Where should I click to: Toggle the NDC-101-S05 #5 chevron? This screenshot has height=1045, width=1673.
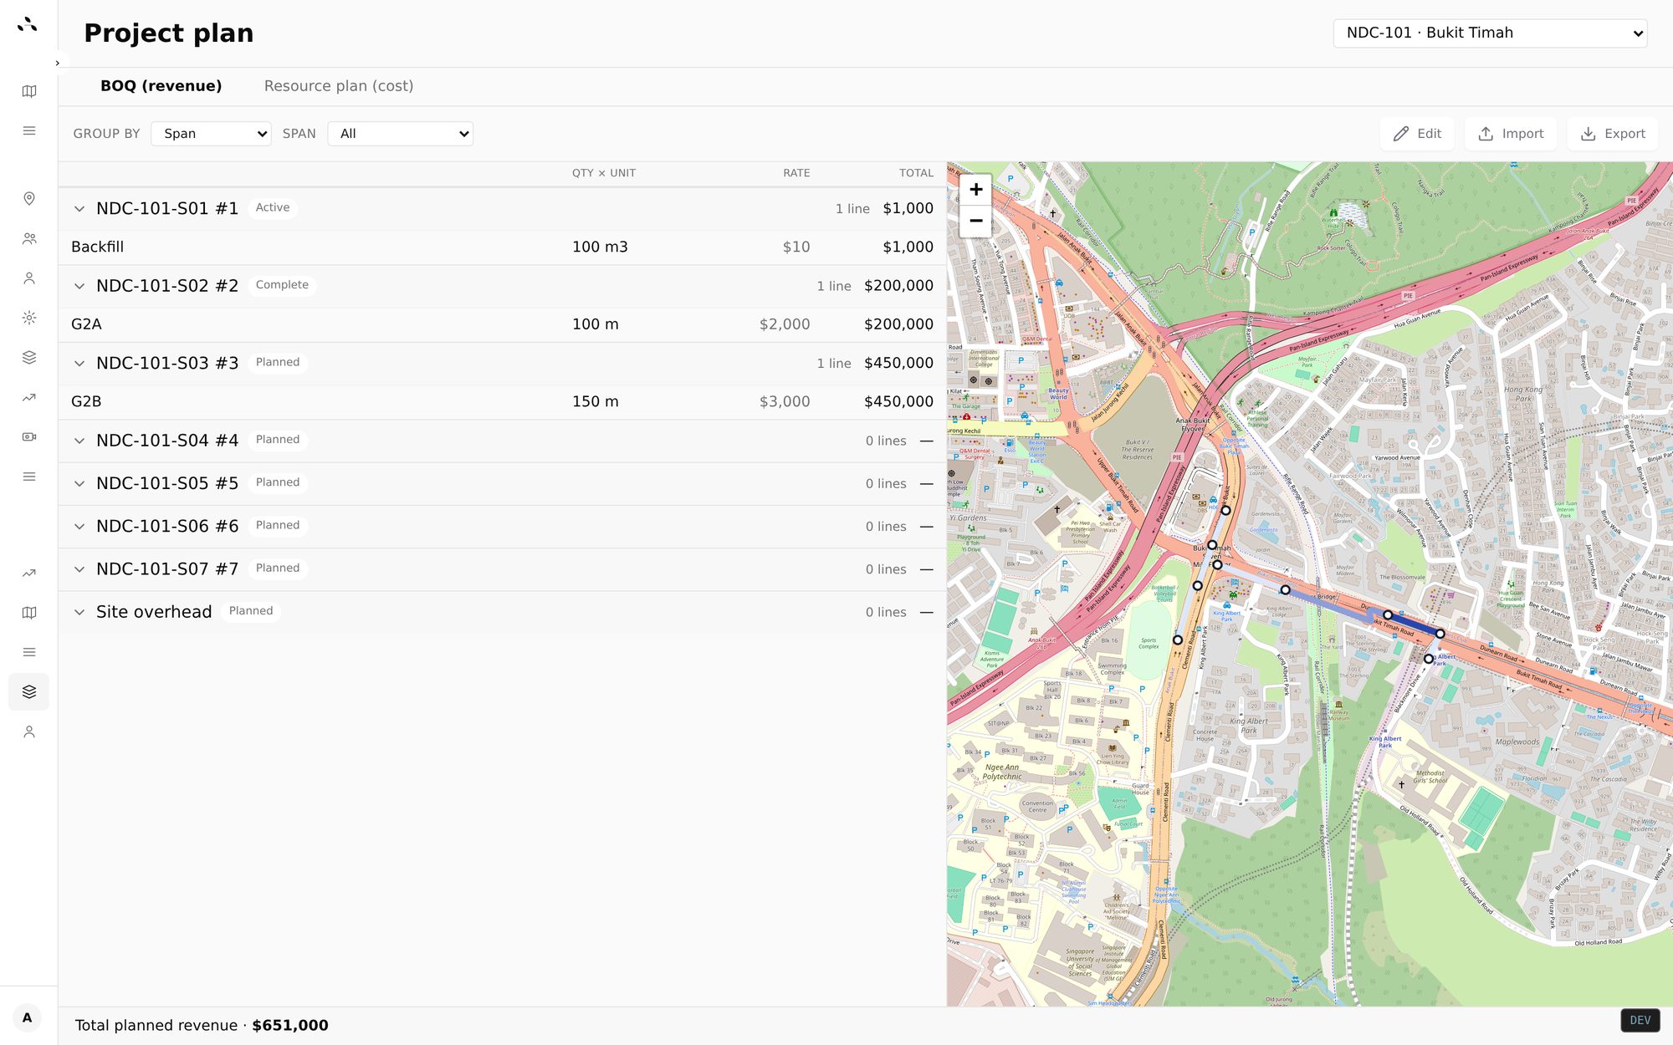(79, 484)
